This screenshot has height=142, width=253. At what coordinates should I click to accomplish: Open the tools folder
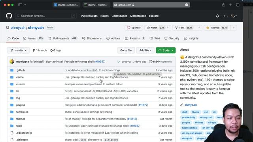click(19, 126)
